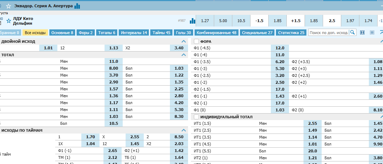This screenshot has width=383, height=164.
Task: Pick match row odds 1.97
Action: tap(350, 21)
